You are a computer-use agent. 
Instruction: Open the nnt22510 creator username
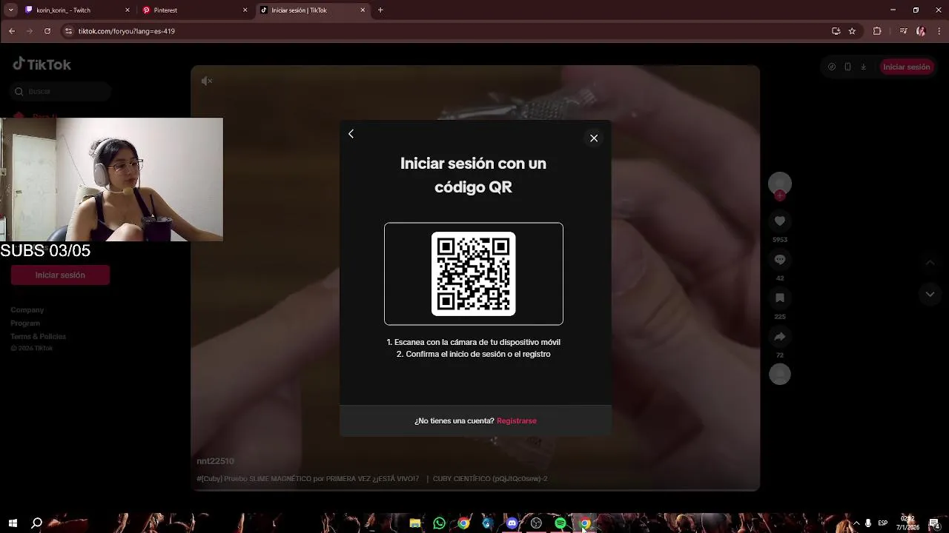tap(215, 460)
